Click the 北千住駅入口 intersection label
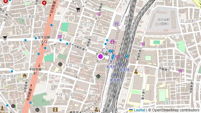 tap(44, 40)
